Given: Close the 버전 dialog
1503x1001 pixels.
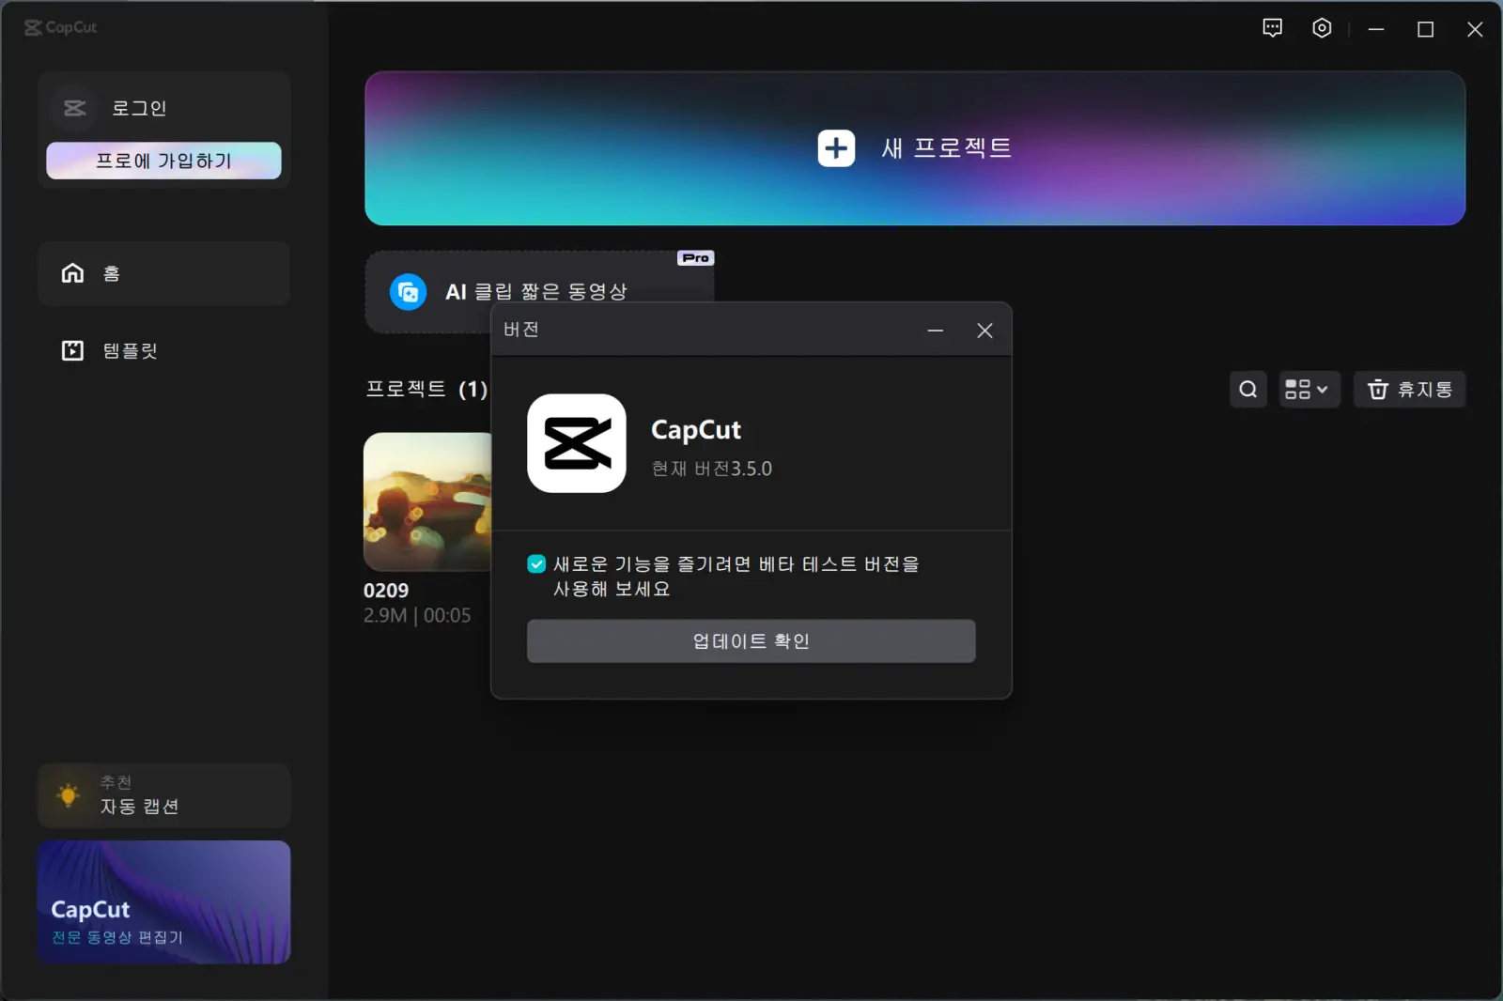Looking at the screenshot, I should [984, 331].
